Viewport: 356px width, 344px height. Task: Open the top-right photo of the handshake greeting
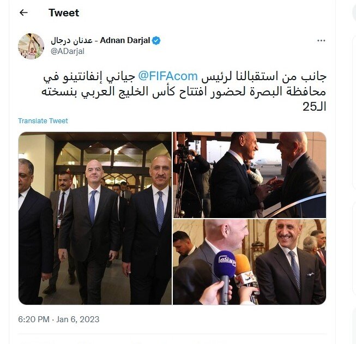click(x=250, y=175)
